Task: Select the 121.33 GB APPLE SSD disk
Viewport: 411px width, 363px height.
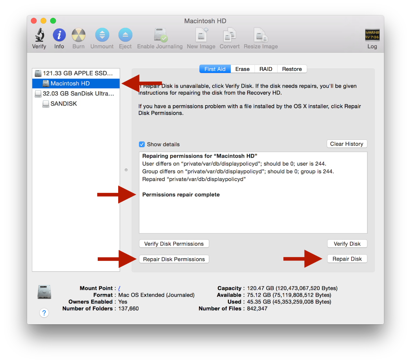Action: [x=76, y=73]
